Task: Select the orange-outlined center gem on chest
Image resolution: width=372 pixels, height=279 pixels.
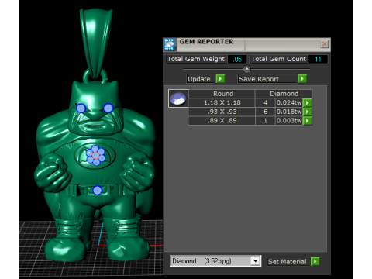Action: coord(95,156)
